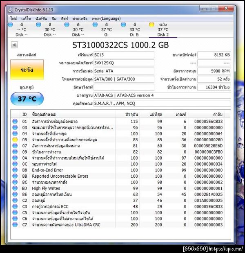245x253 pixels.
Task: Click the CrystalDiskInfo title bar app icon
Action: 11,10
